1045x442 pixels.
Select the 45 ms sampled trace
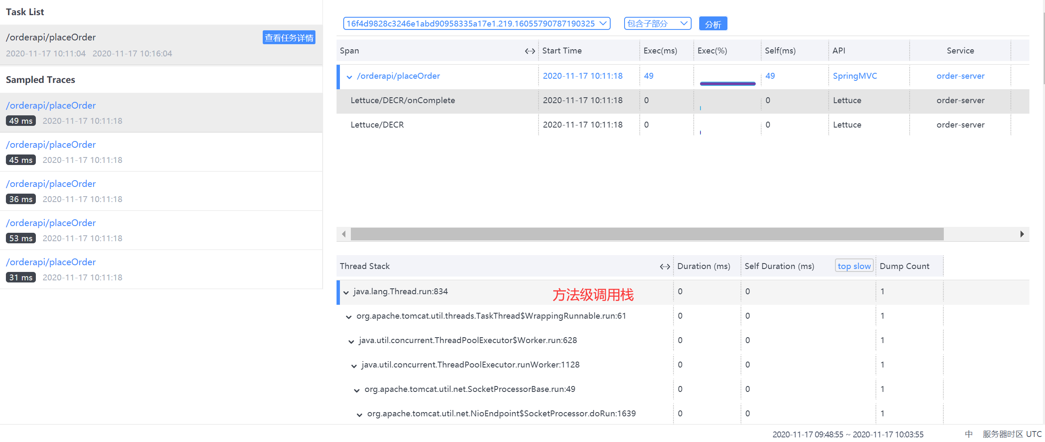coord(161,152)
